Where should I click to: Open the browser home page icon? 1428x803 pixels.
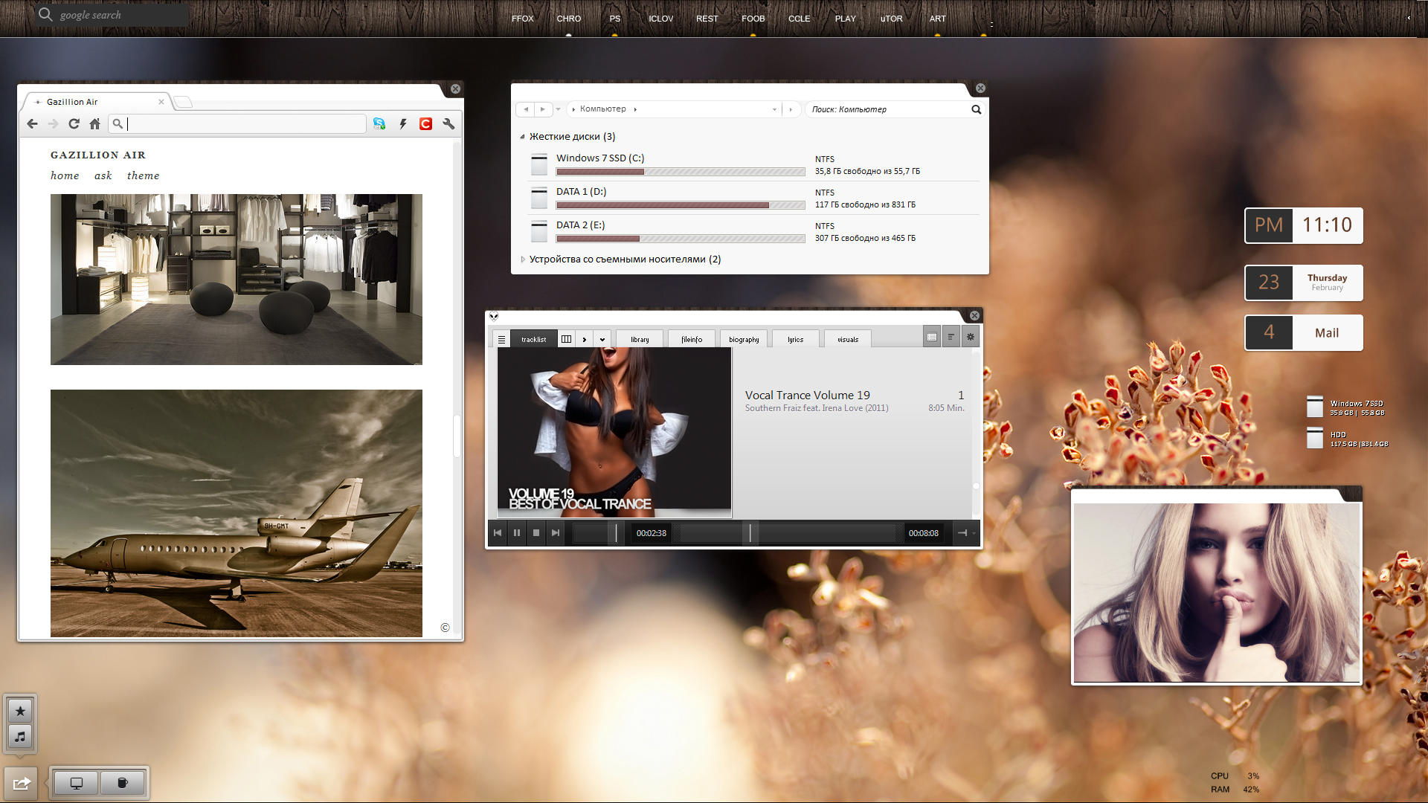tap(94, 124)
